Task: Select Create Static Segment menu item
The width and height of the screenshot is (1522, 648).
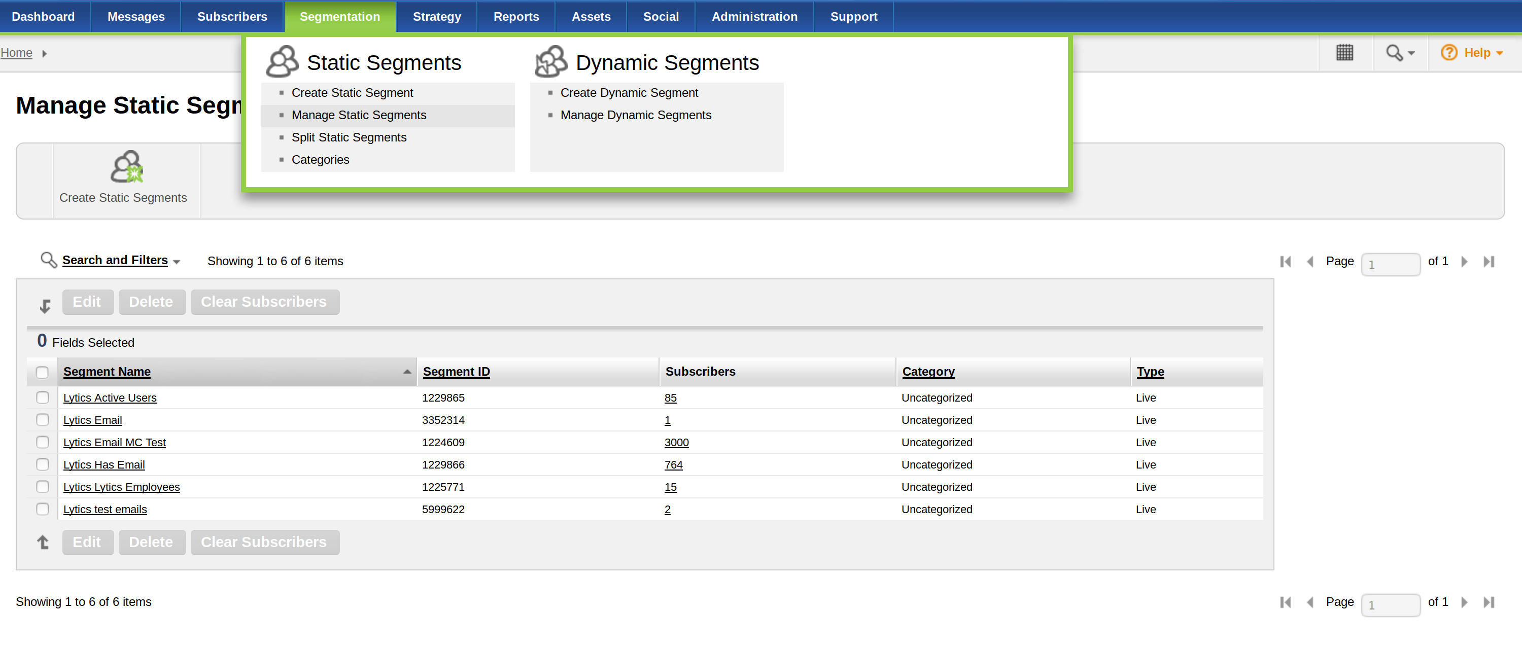Action: 352,93
